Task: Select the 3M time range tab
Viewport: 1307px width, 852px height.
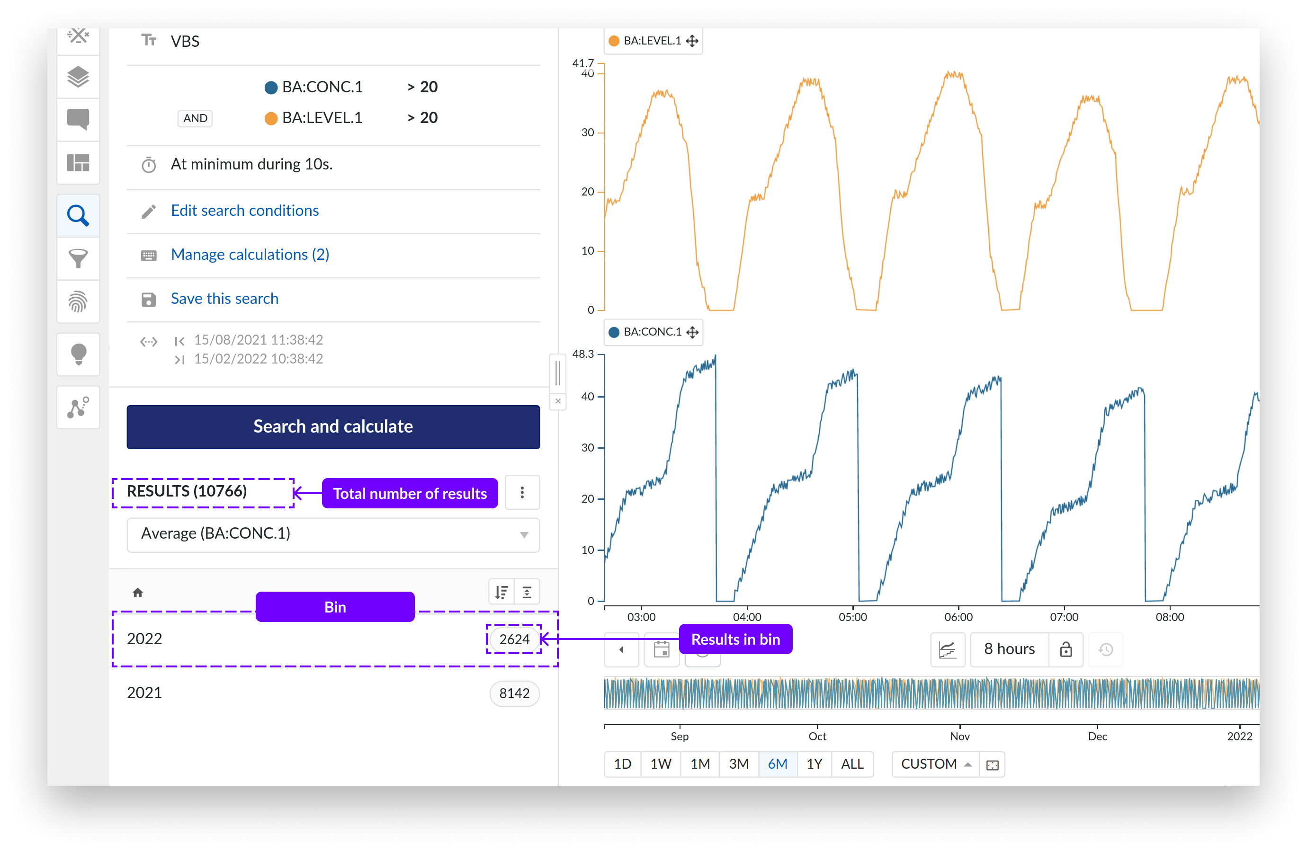Action: click(738, 763)
